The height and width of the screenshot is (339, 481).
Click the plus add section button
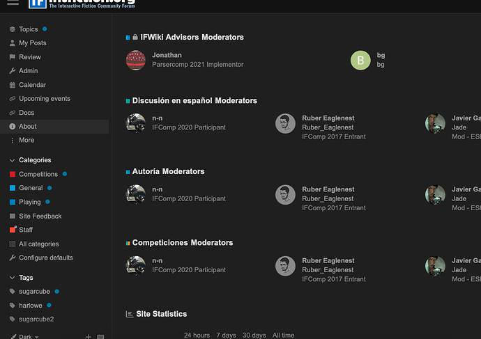88,336
